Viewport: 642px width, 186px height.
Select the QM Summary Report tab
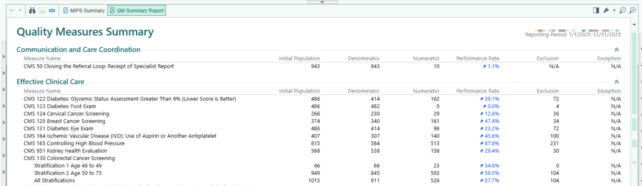(x=137, y=11)
